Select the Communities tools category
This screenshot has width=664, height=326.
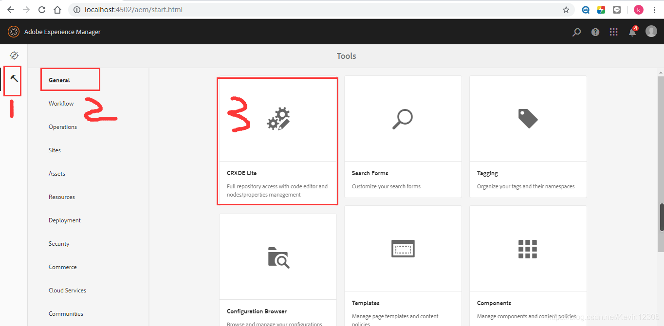(x=66, y=314)
